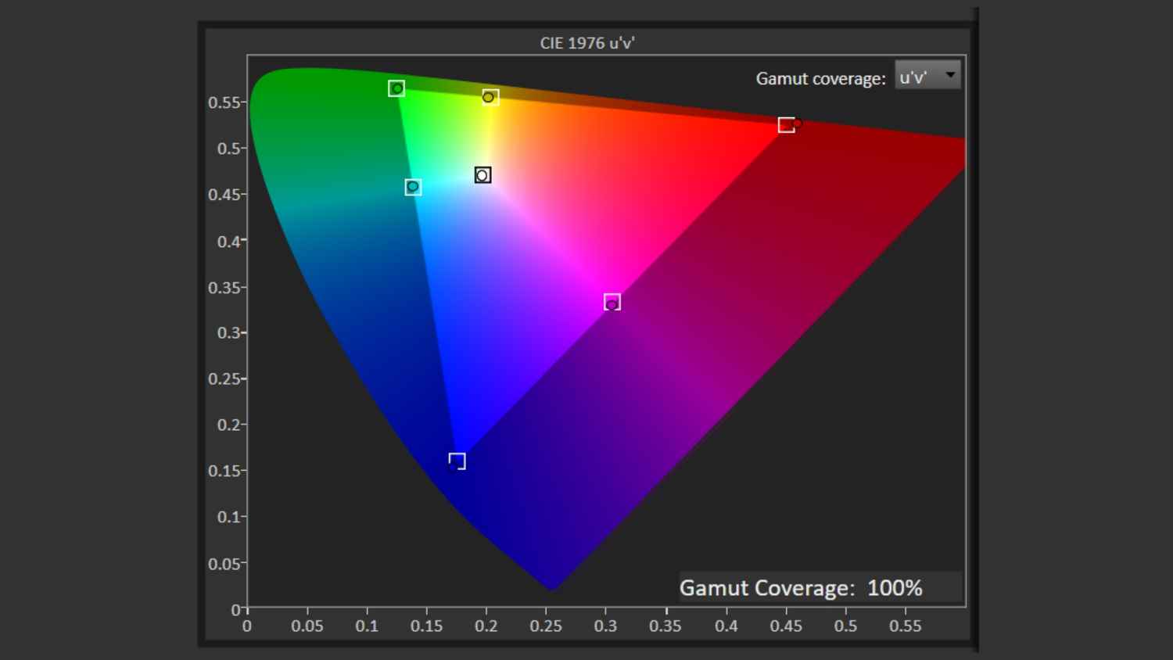The image size is (1173, 660).
Task: Click the 0.55 label on horizontal axis
Action: point(906,626)
